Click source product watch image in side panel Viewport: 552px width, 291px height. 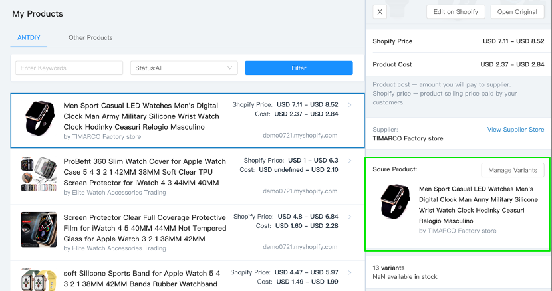pyautogui.click(x=395, y=201)
